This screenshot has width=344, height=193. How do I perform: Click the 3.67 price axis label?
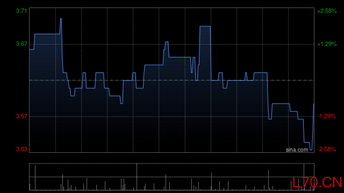click(21, 44)
